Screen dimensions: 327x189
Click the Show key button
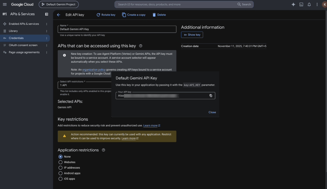[192, 35]
